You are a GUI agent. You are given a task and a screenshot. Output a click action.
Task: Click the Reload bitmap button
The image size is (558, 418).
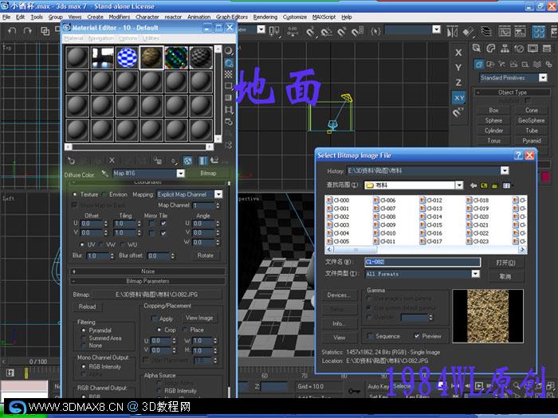[x=87, y=307]
